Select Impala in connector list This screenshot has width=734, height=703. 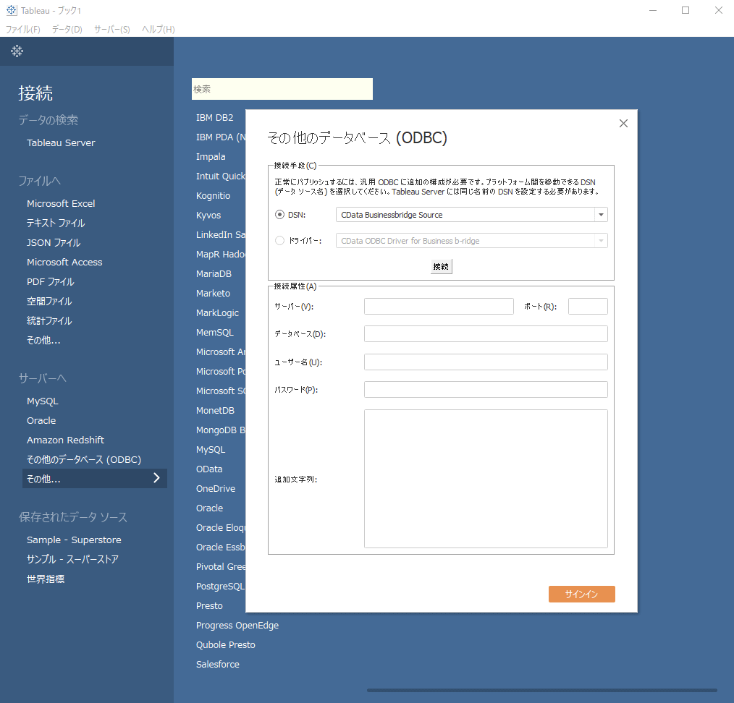coord(211,157)
